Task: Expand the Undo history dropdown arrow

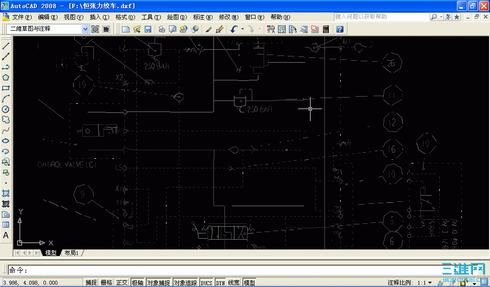Action: (x=243, y=29)
